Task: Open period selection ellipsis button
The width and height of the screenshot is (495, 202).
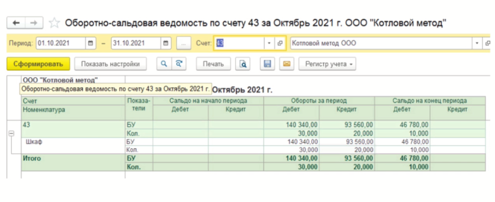Action: coord(183,43)
